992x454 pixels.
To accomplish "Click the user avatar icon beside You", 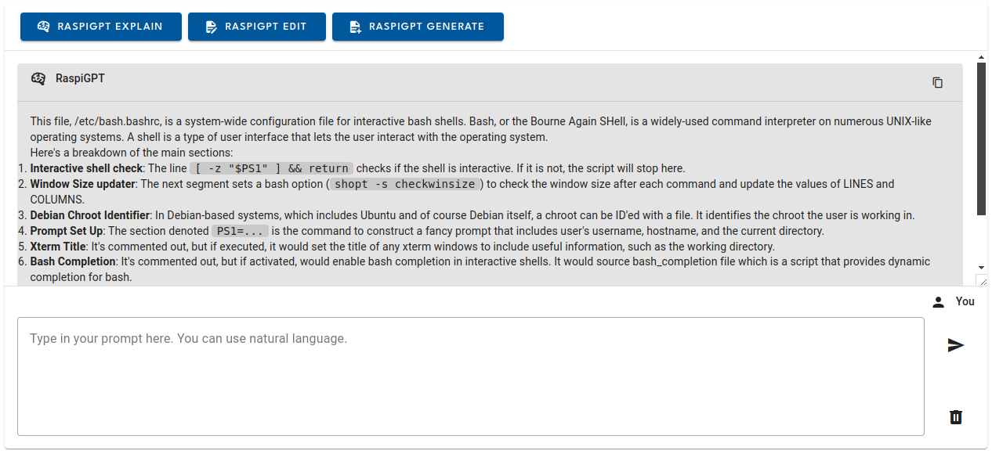I will click(x=938, y=302).
